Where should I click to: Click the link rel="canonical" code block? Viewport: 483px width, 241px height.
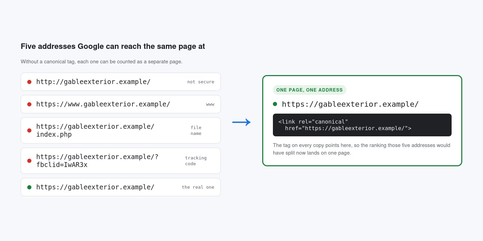(362, 125)
